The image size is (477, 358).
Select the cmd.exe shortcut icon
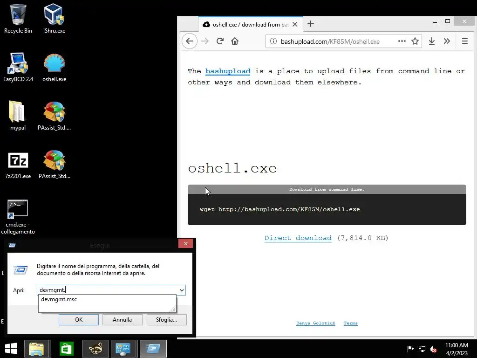(18, 217)
